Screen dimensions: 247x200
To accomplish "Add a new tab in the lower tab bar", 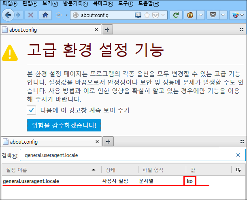I will 108,142.
